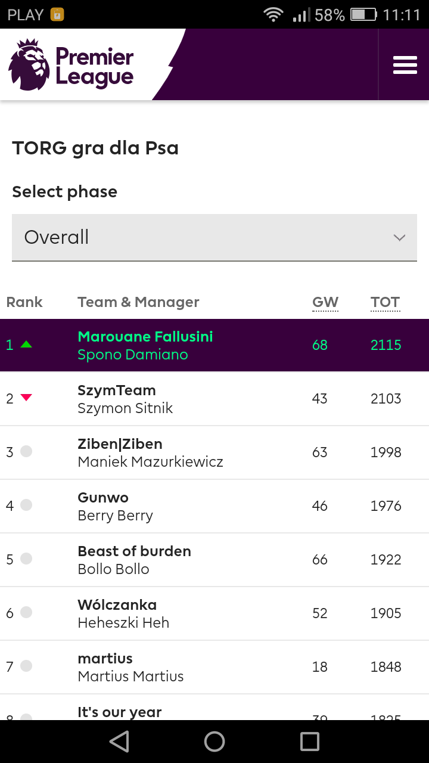
Task: Select martius team row
Action: [214, 667]
